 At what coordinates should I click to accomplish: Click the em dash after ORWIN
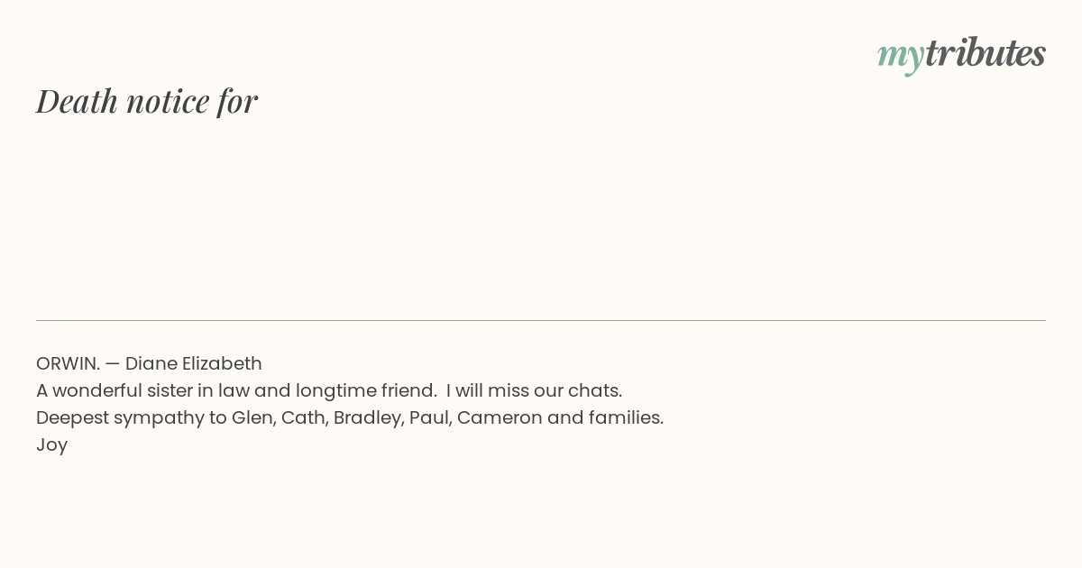[113, 364]
